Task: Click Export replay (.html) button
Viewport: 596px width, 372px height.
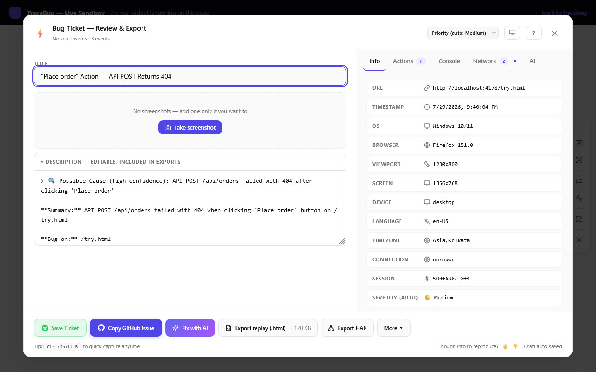Action: pos(268,328)
